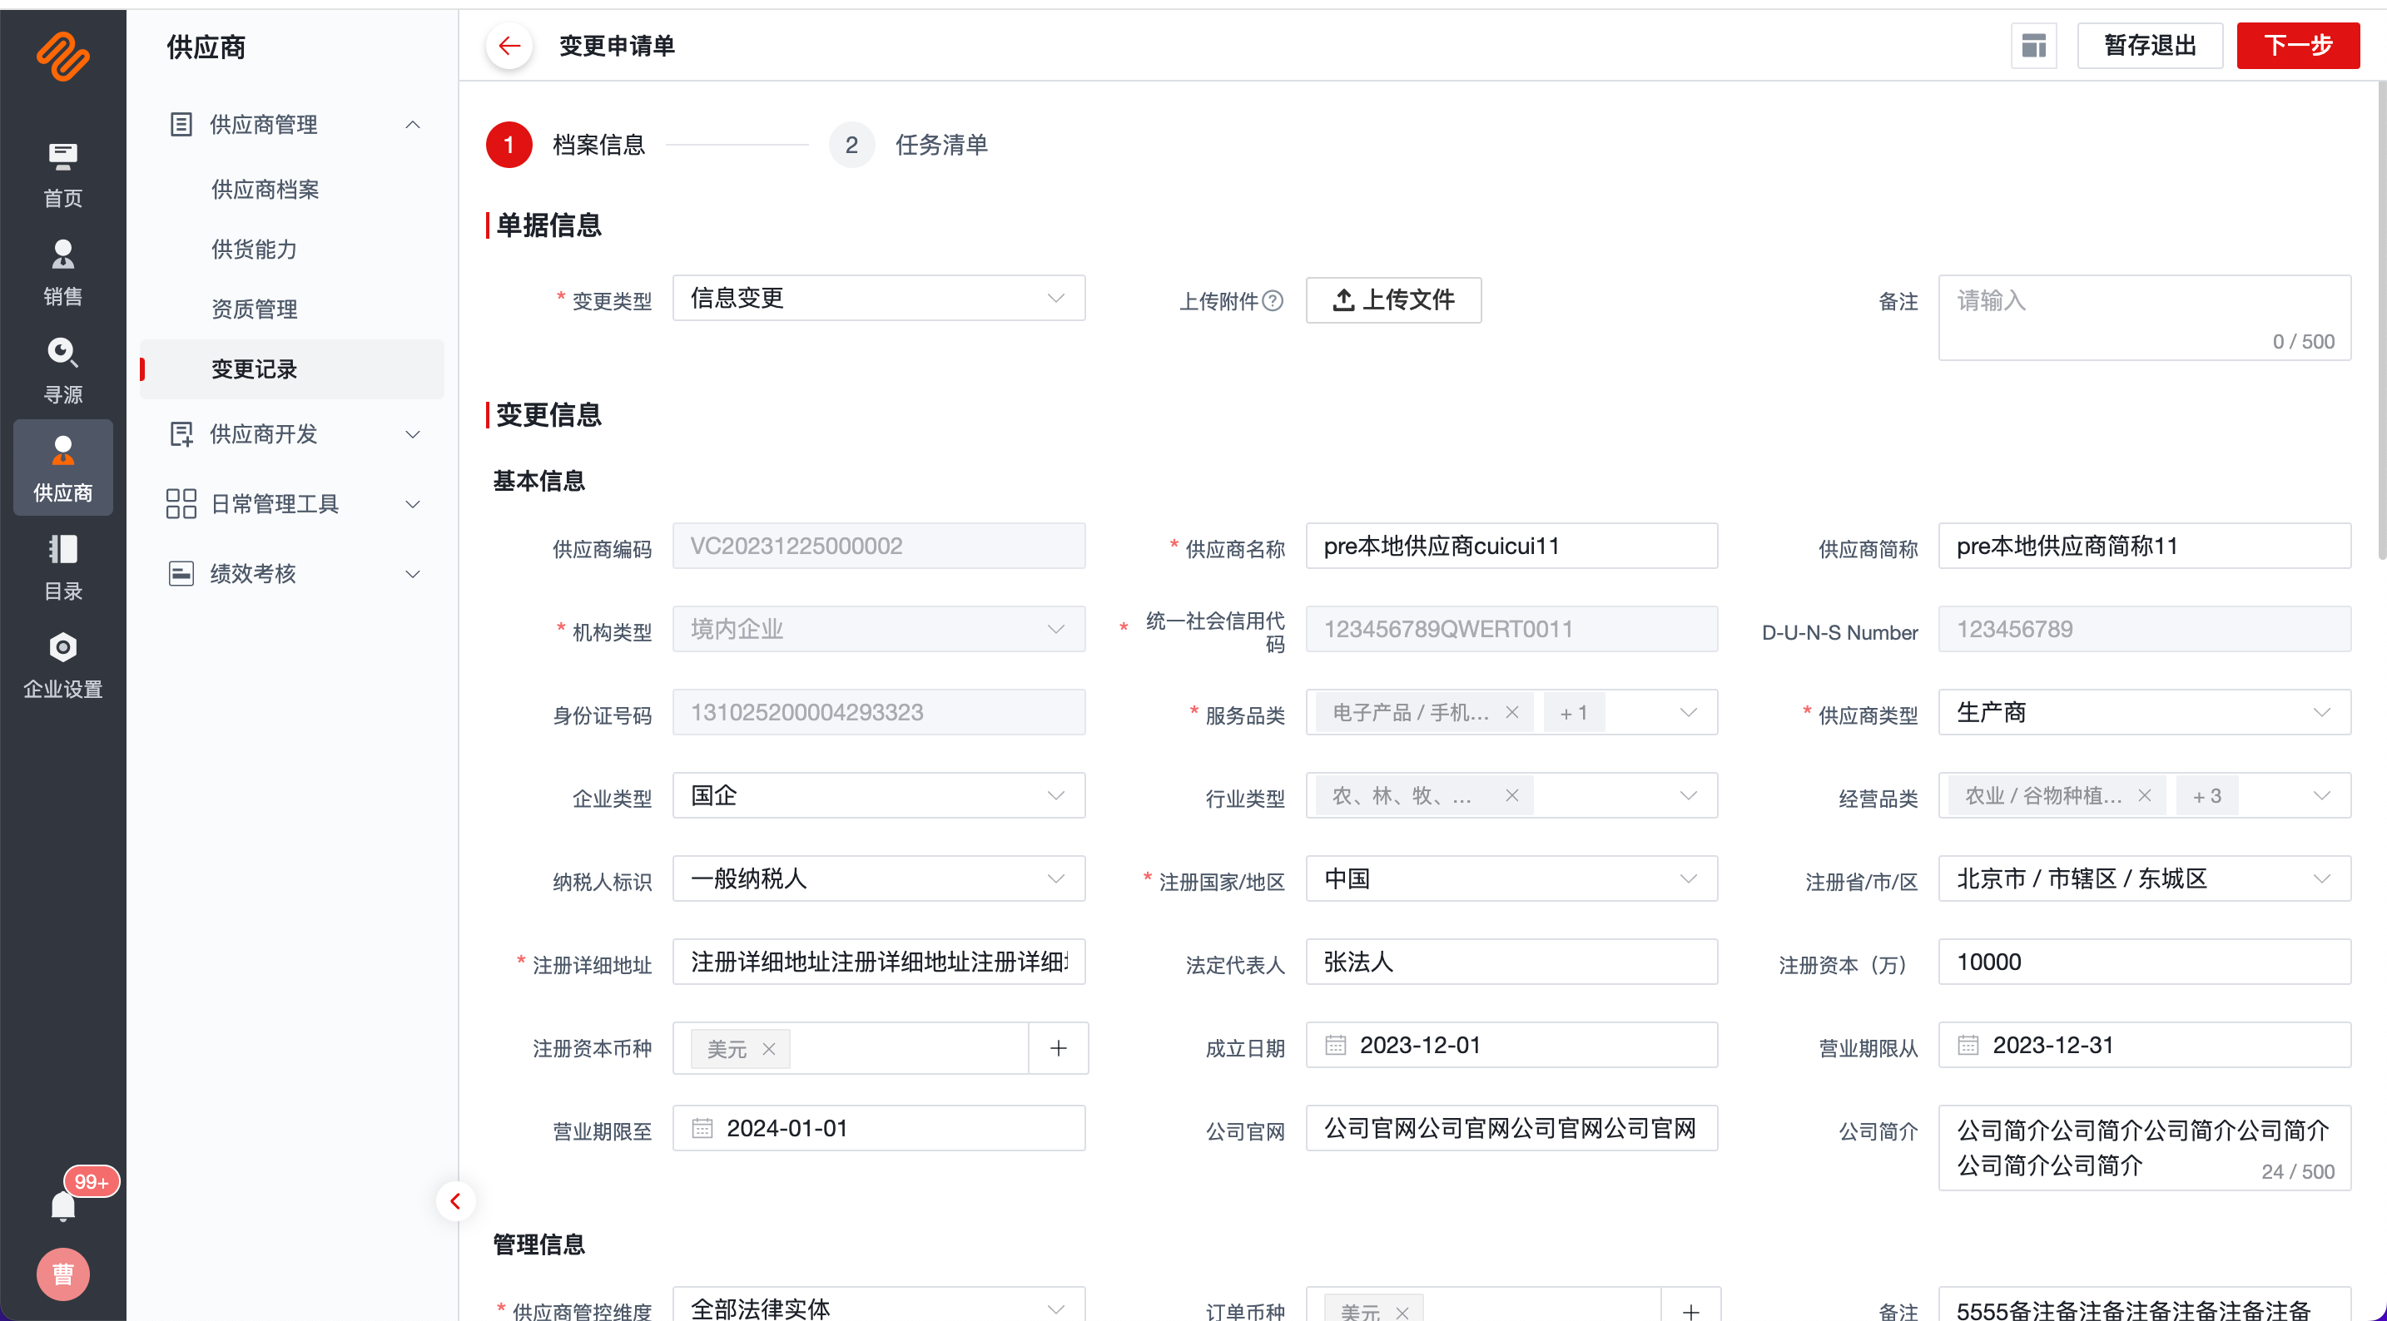Open the 寻源 sourcing module icon
The width and height of the screenshot is (2387, 1321).
tap(62, 370)
